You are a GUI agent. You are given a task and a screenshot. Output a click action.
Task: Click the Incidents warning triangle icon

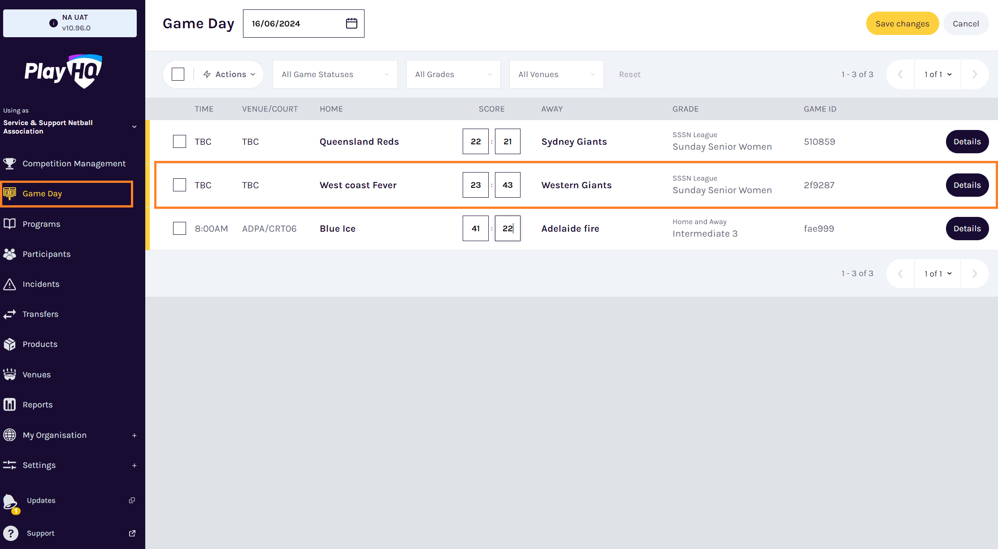[9, 284]
